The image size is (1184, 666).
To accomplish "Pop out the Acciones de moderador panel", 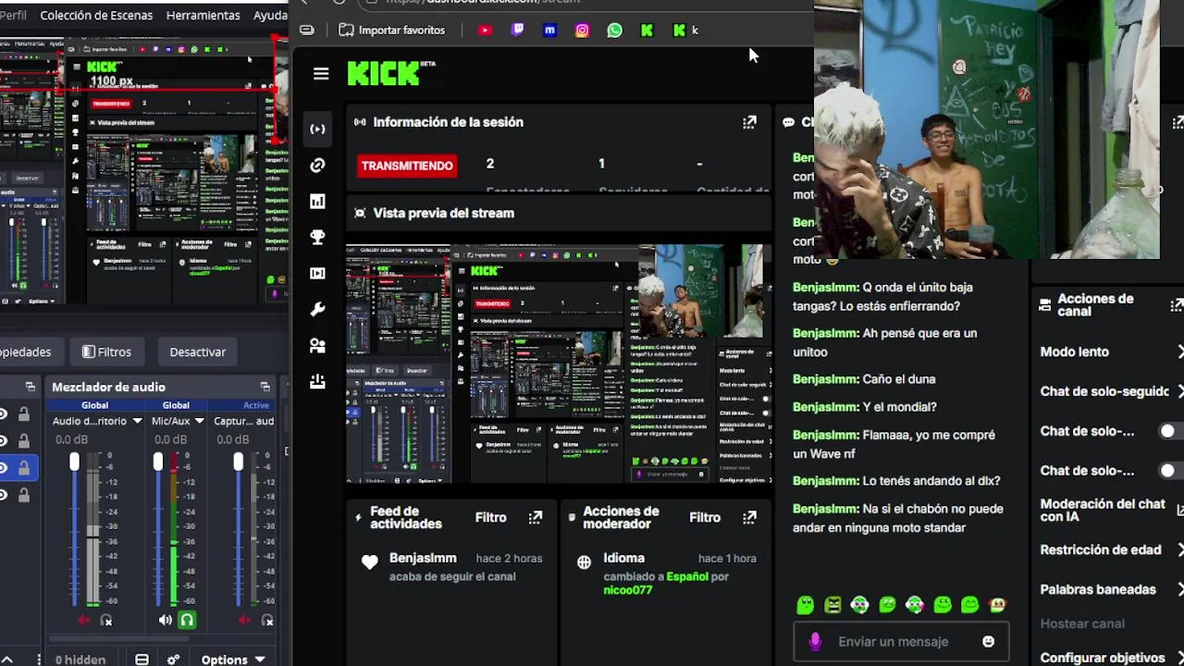I will (749, 518).
